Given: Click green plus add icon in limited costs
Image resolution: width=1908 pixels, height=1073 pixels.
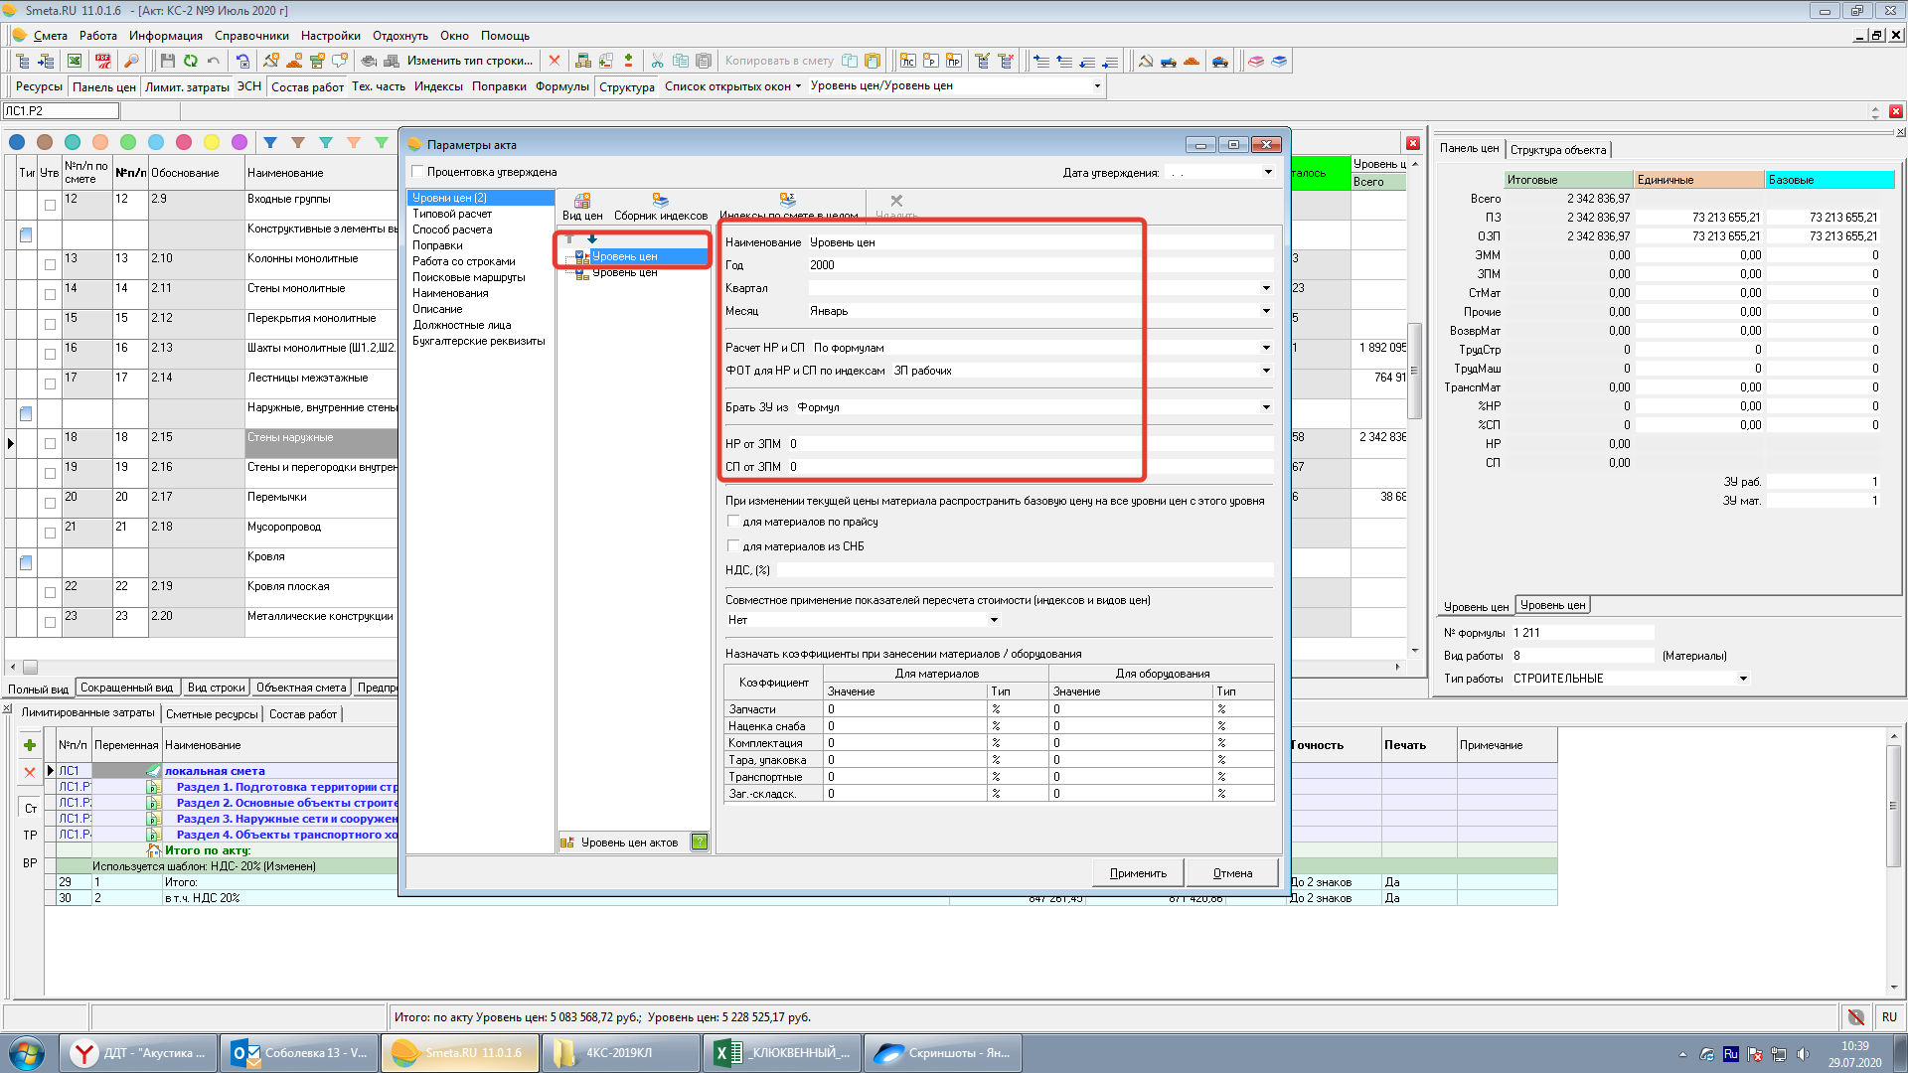Looking at the screenshot, I should [x=30, y=745].
